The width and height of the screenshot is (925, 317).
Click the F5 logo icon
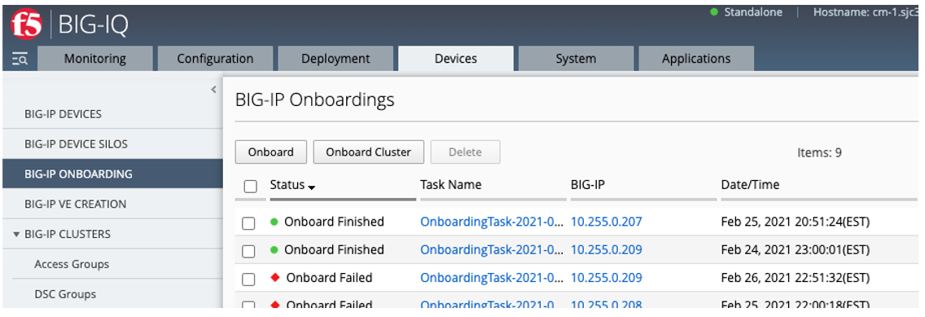click(x=26, y=24)
